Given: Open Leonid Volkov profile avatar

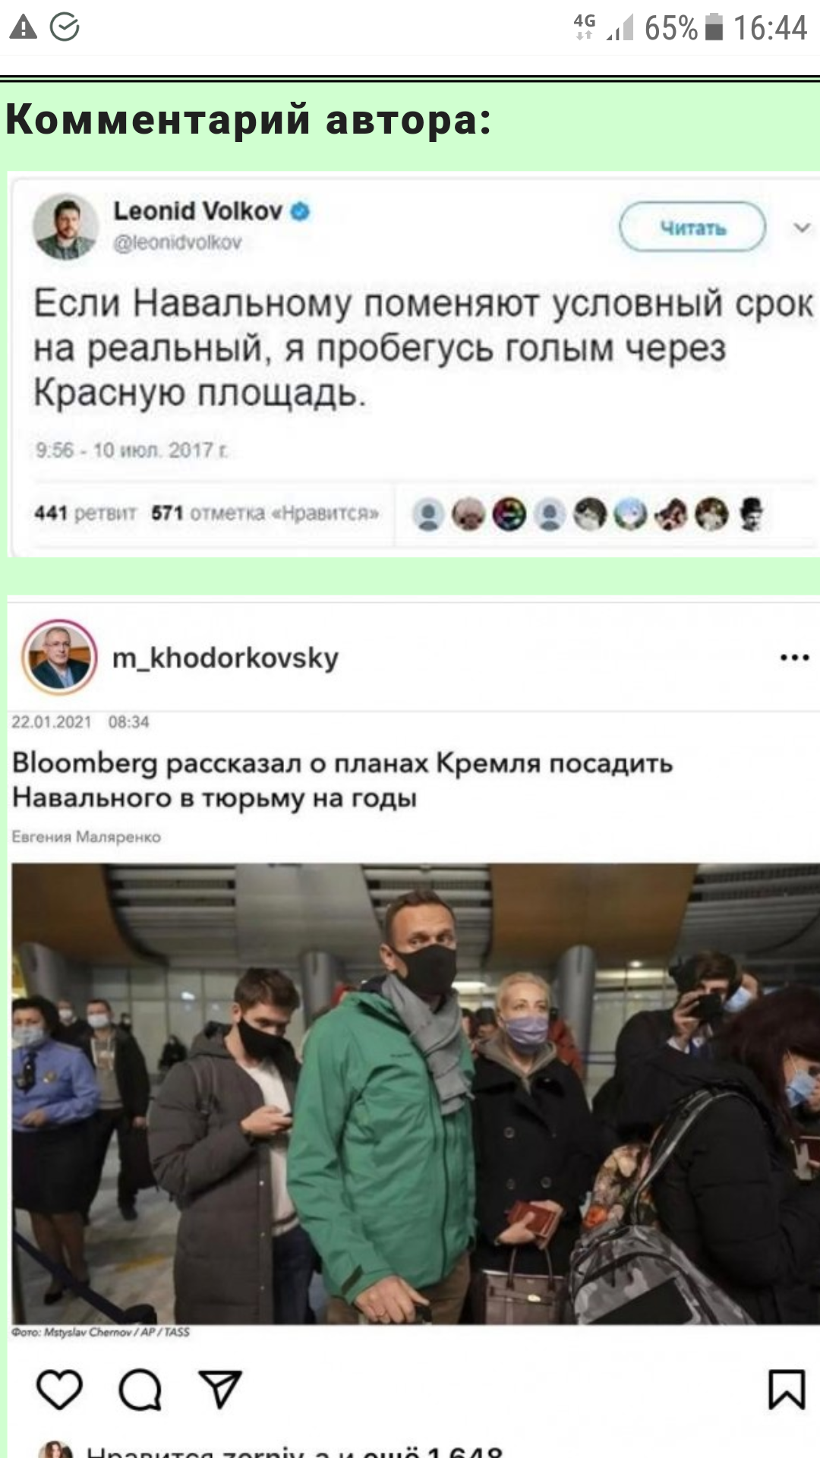Looking at the screenshot, I should point(65,226).
